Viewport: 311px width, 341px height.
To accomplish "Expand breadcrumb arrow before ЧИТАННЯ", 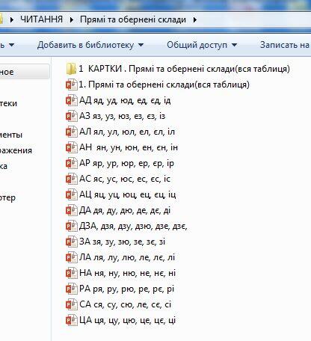I will 11,19.
